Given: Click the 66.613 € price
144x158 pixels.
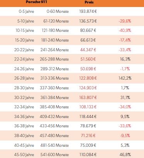Looking at the screenshot, I should [88, 40].
